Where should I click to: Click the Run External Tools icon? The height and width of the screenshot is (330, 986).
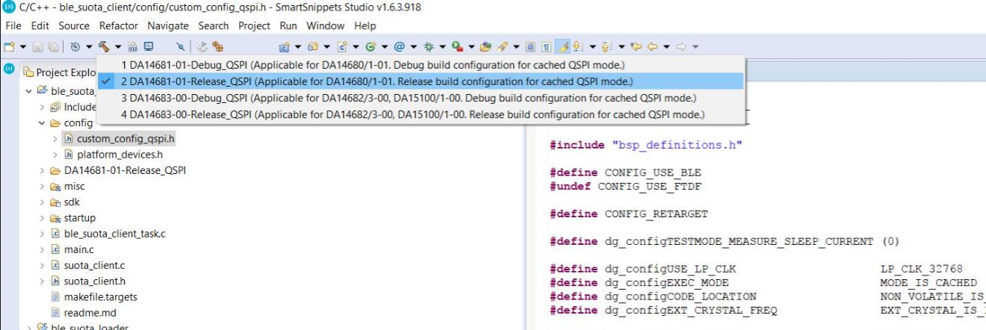(456, 46)
